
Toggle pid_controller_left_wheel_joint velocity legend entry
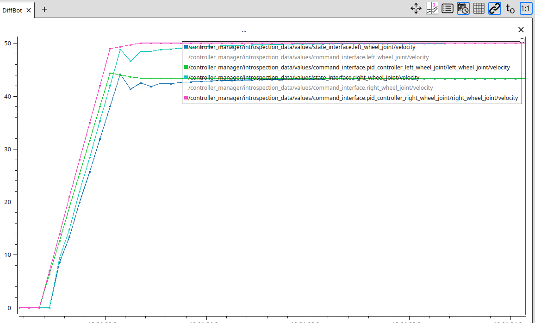[349, 68]
